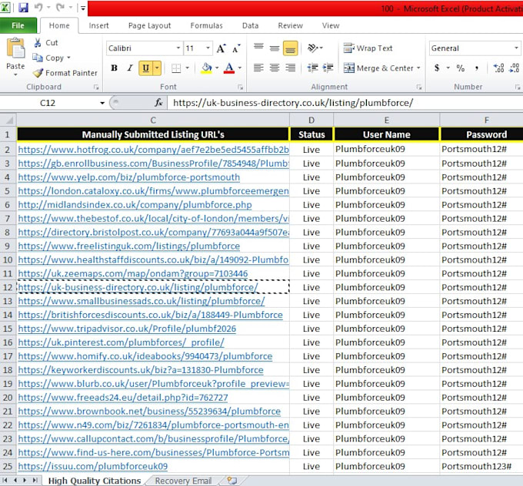Open the Calibri font name dropdown

click(178, 48)
